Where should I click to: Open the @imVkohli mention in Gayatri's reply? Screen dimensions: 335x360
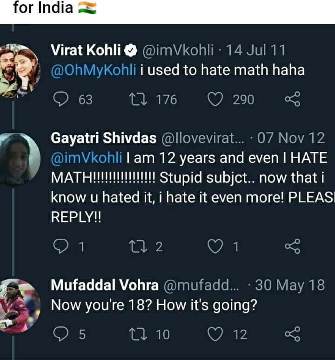coord(86,158)
